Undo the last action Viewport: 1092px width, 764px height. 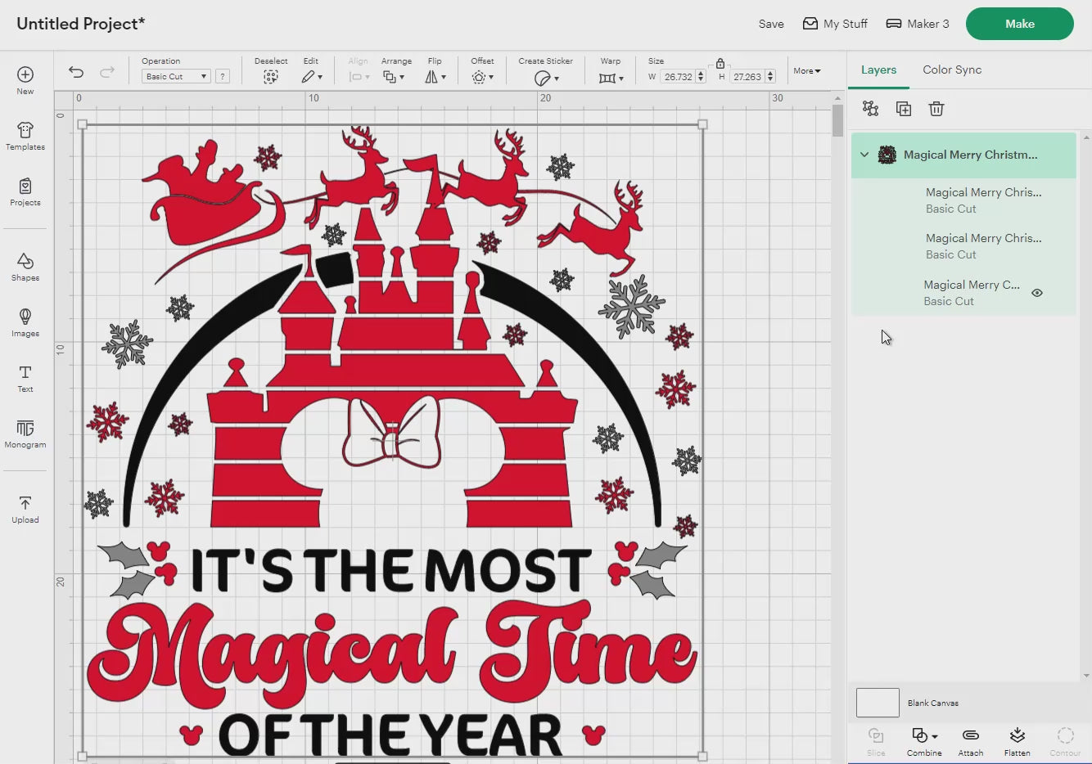76,72
